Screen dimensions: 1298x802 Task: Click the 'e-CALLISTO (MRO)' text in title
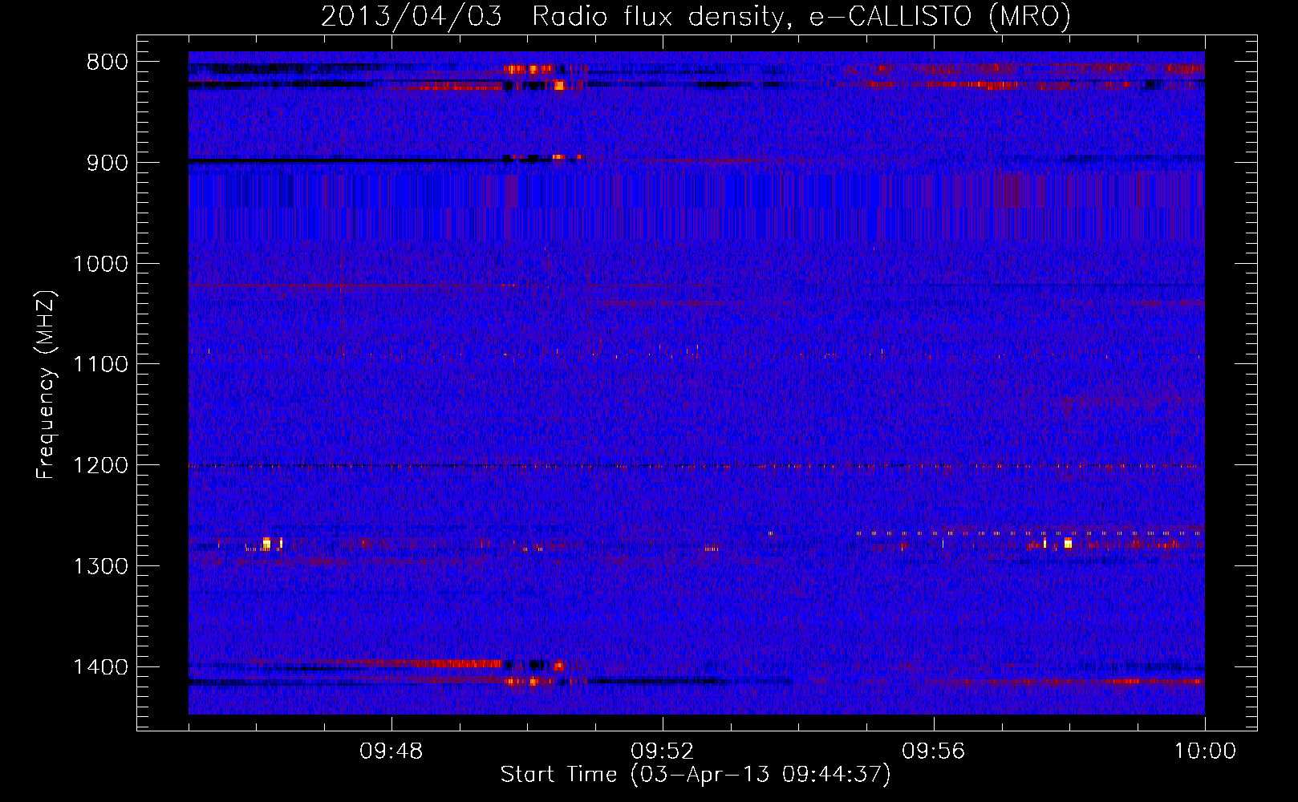939,17
